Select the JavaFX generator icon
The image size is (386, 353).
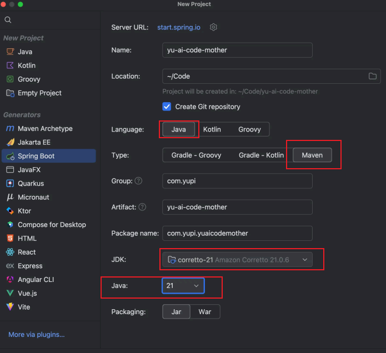[x=10, y=170]
